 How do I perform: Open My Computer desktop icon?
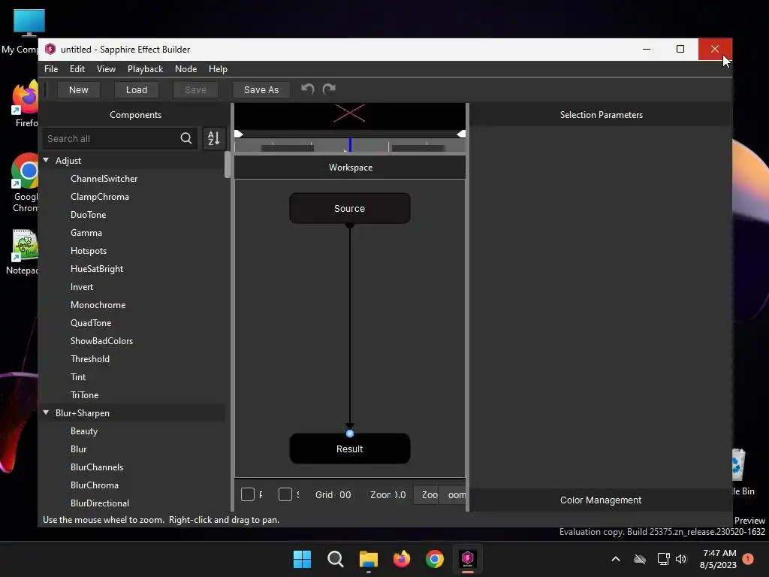point(25,30)
